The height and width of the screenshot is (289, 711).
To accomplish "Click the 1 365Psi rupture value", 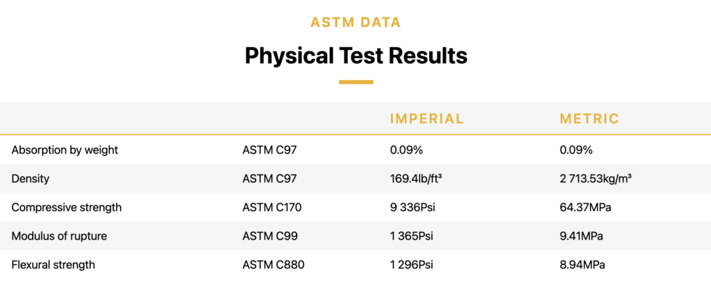I will click(411, 236).
